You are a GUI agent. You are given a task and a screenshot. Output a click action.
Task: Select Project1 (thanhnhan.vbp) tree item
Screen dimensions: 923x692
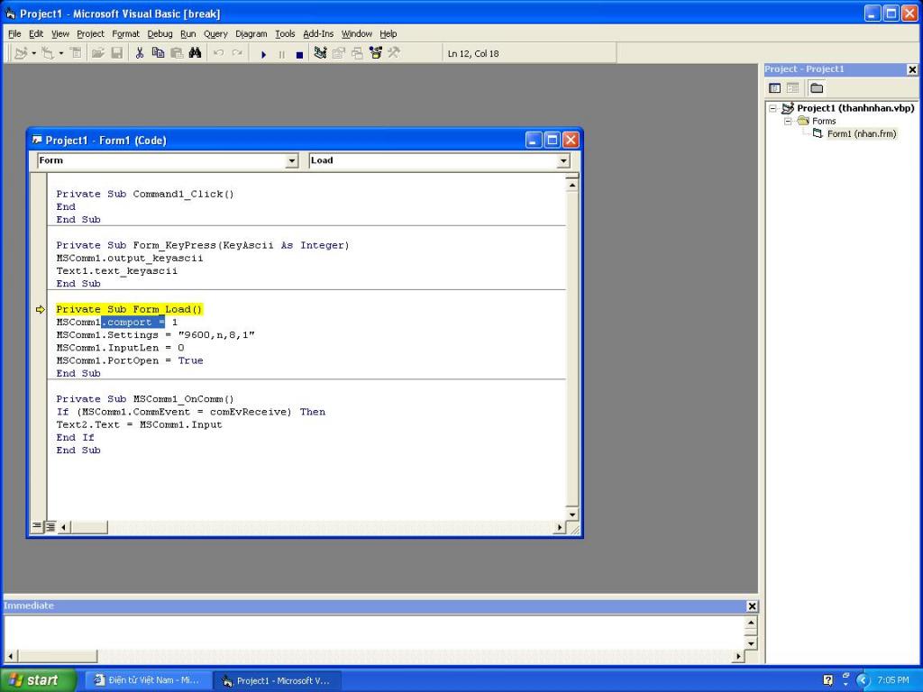(855, 108)
